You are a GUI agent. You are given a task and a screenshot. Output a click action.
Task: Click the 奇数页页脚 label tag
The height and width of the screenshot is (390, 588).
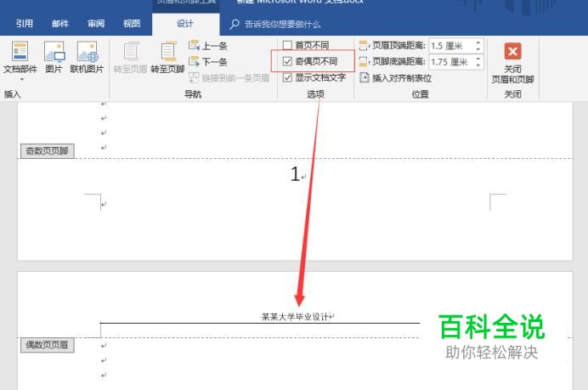click(x=48, y=150)
